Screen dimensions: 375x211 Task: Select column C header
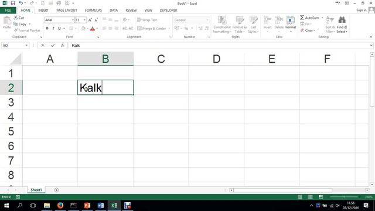pyautogui.click(x=161, y=59)
